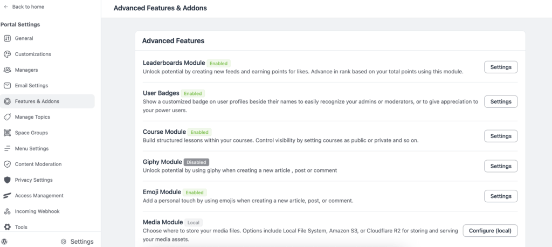Open Settings for User Badges
Screen dimensions: 552x247
click(501, 101)
